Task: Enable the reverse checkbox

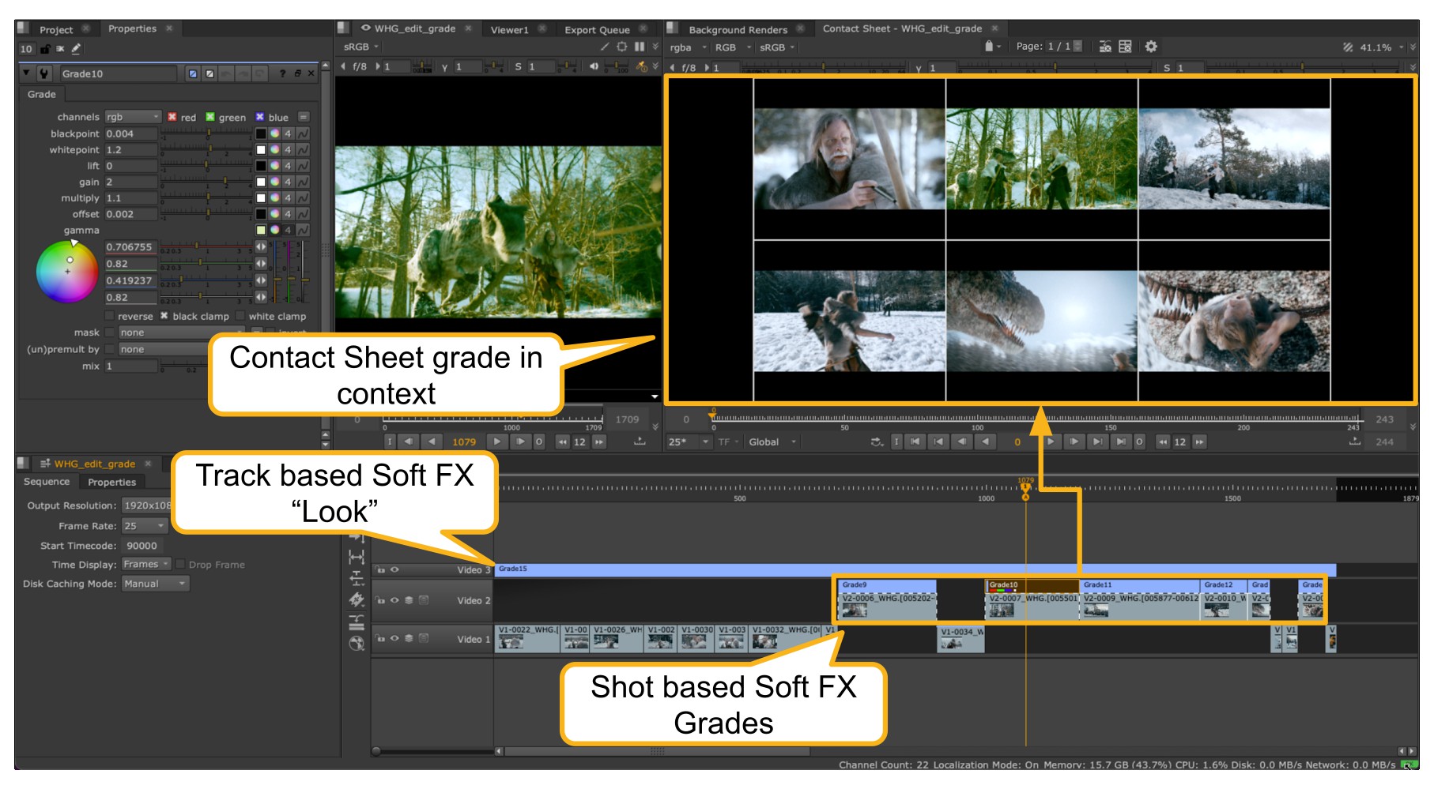Action: (110, 316)
